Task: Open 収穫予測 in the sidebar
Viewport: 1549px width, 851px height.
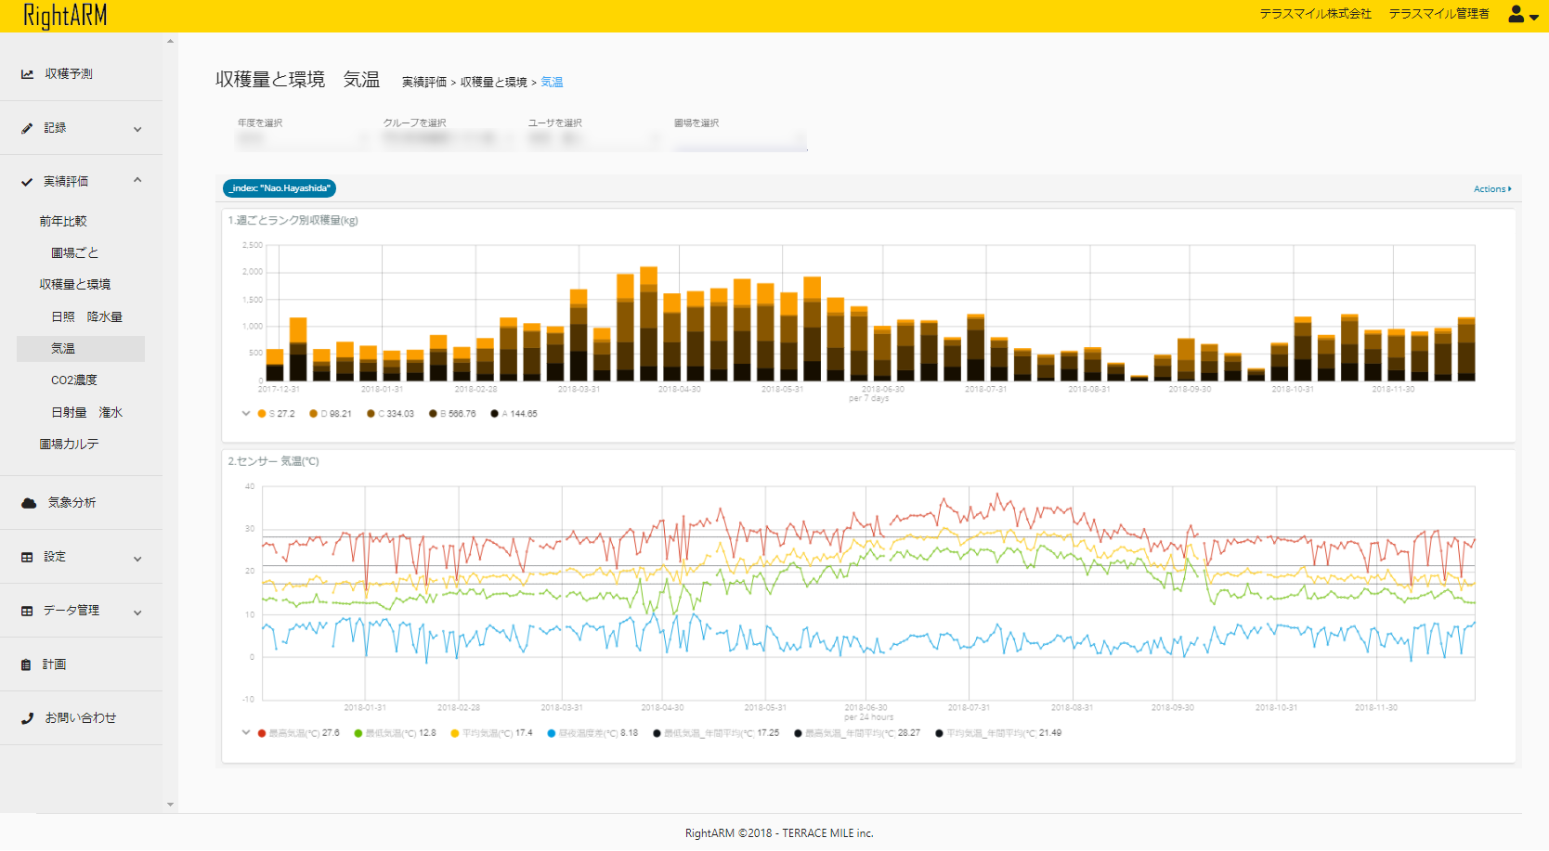Action: [69, 74]
